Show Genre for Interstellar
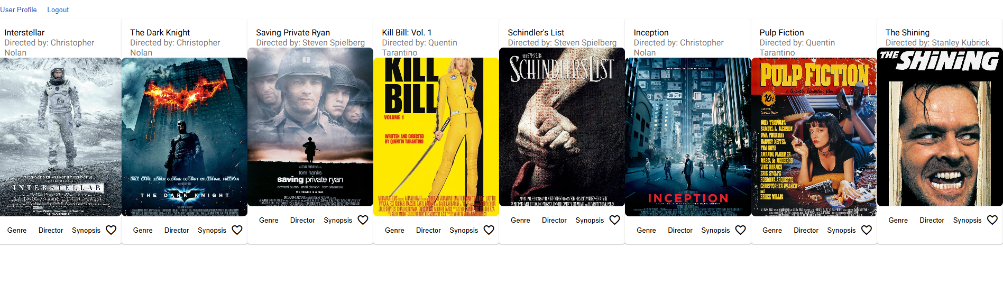This screenshot has width=1003, height=302. tap(17, 230)
